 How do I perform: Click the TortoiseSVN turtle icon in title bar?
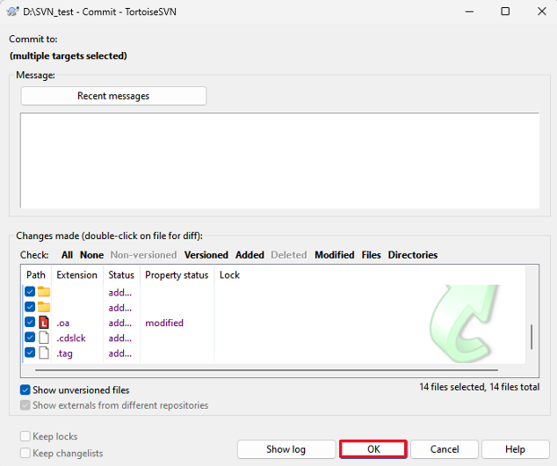point(13,11)
